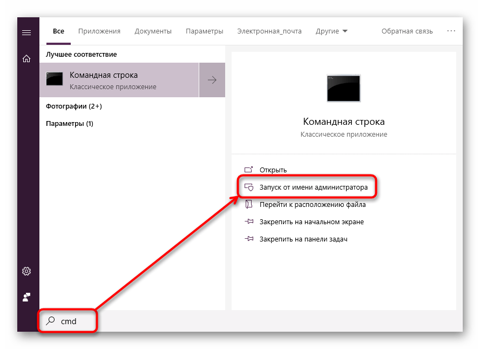Switch to the Приложения tab
Image resolution: width=480 pixels, height=349 pixels.
coord(99,31)
